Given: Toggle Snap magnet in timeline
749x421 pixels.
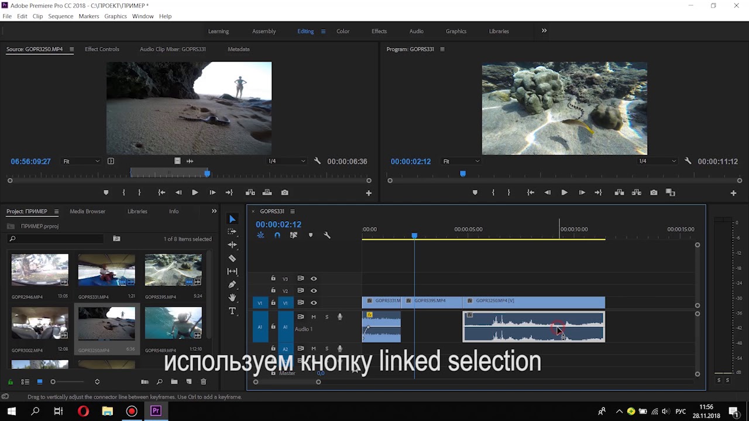Looking at the screenshot, I should pos(277,235).
